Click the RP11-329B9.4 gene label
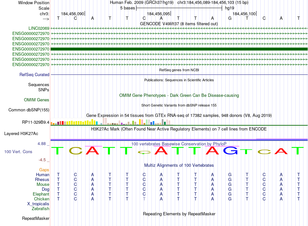This screenshot has width=308, height=226. pyautogui.click(x=36, y=122)
